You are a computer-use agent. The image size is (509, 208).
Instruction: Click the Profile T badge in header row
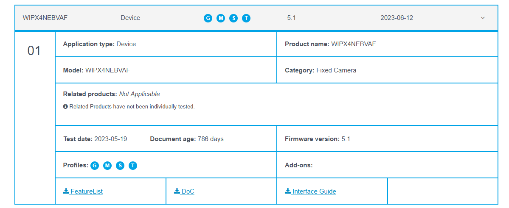pyautogui.click(x=246, y=18)
